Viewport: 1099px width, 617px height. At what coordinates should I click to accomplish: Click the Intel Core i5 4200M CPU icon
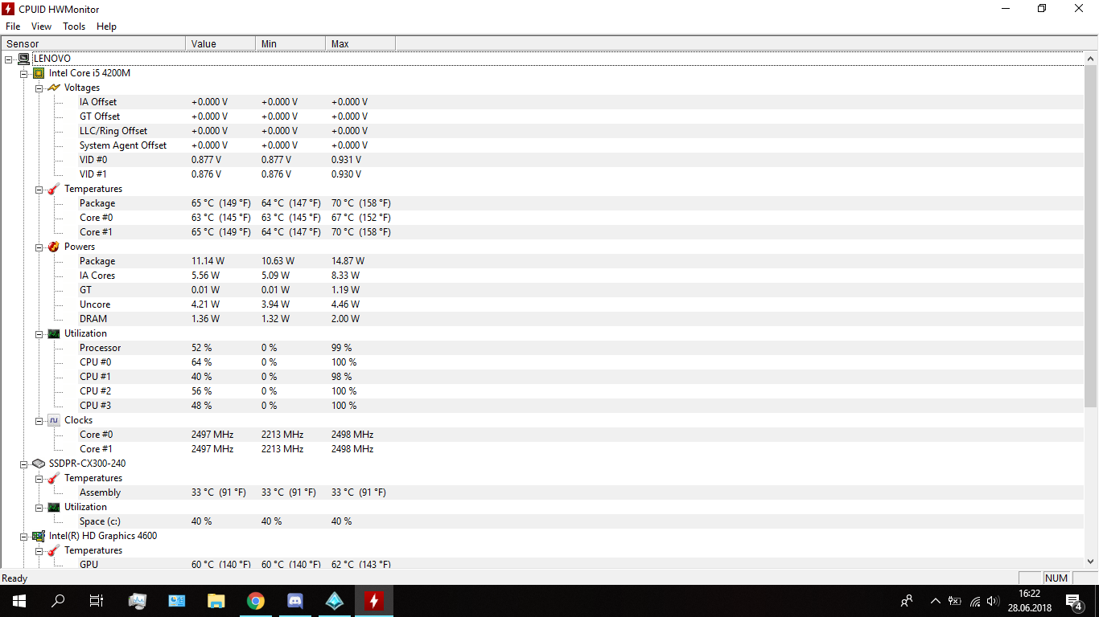39,73
